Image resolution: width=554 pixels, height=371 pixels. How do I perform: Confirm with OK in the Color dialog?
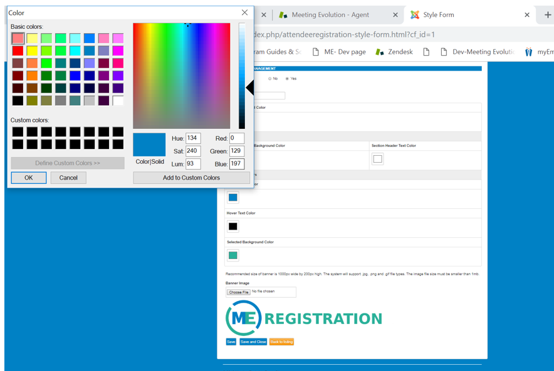[28, 178]
